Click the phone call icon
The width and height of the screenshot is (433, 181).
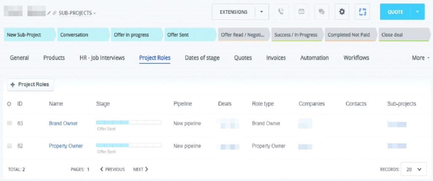[x=281, y=12]
